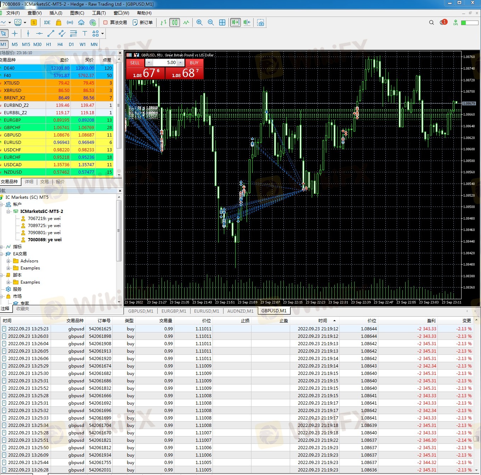The image size is (481, 475).
Task: Open the volume dropdown in one-click panel
Action: coord(149,63)
